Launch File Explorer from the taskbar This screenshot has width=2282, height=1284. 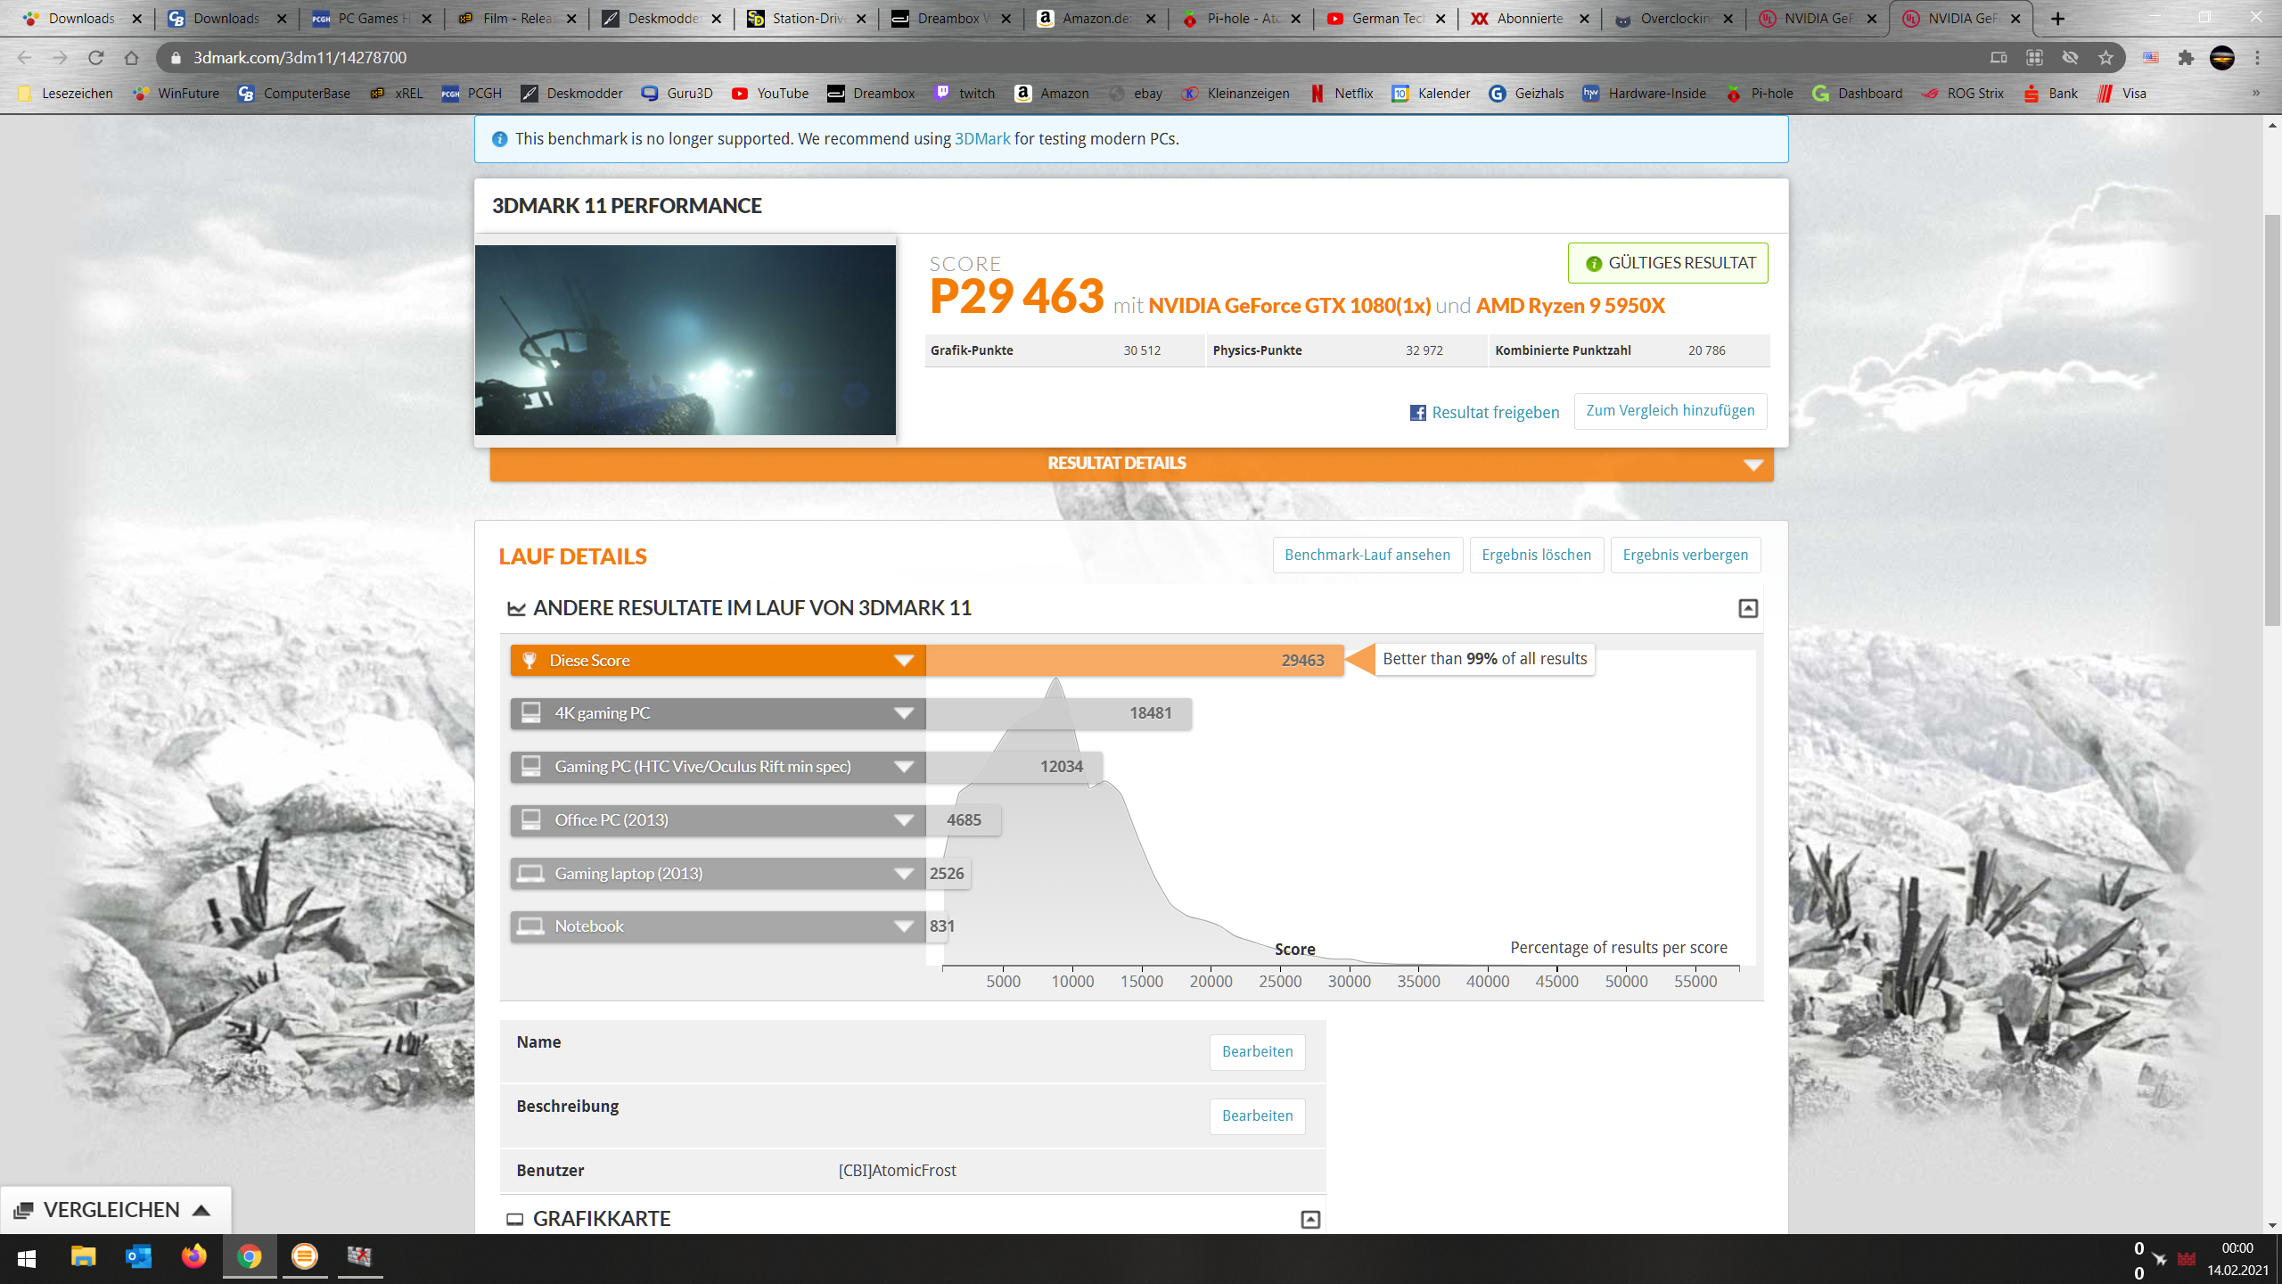83,1257
